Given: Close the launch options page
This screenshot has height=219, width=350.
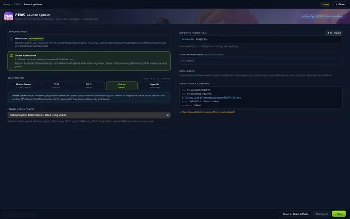Looking at the screenshot, I should (x=340, y=4).
